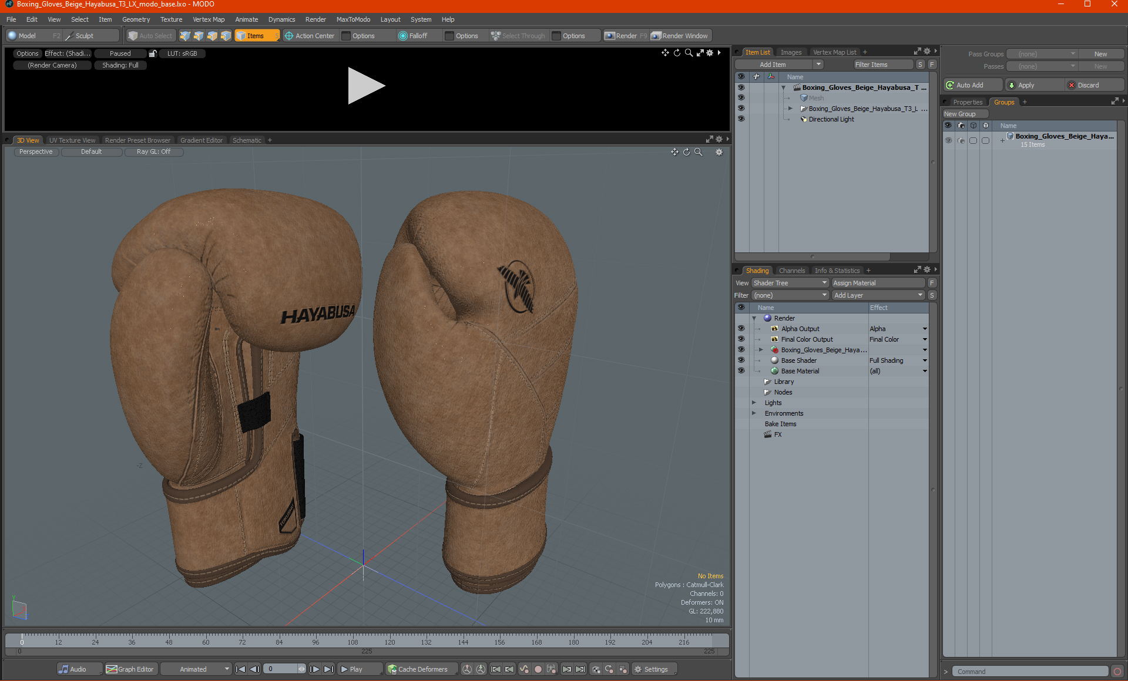This screenshot has height=681, width=1128.
Task: Open Add Layer dropdown
Action: 878,295
